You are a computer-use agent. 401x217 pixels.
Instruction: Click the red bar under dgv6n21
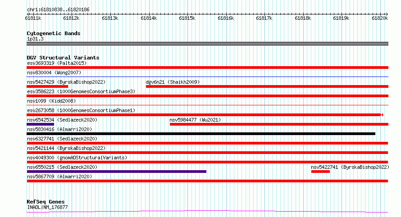pyautogui.click(x=267, y=86)
